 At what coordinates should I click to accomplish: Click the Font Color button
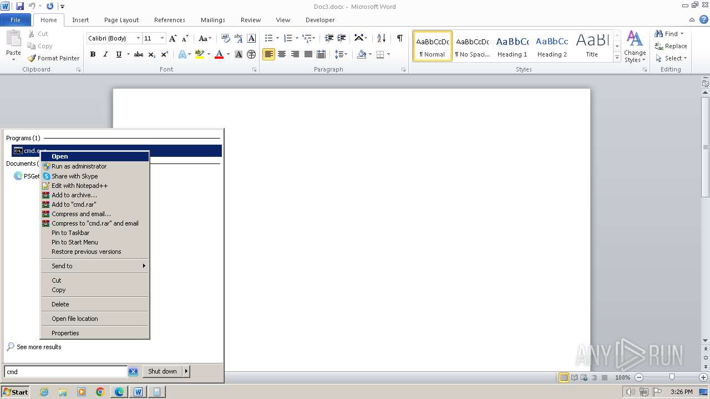coord(219,54)
